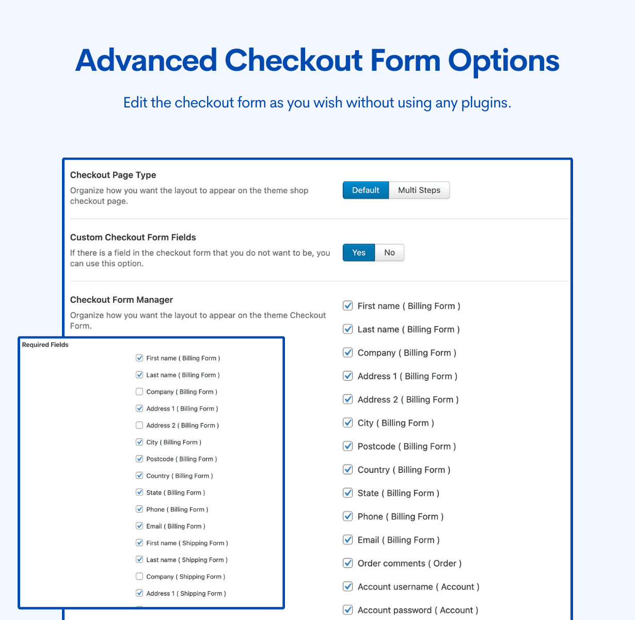Click the Checkout Form Manager heading
The width and height of the screenshot is (635, 620).
pyautogui.click(x=121, y=300)
